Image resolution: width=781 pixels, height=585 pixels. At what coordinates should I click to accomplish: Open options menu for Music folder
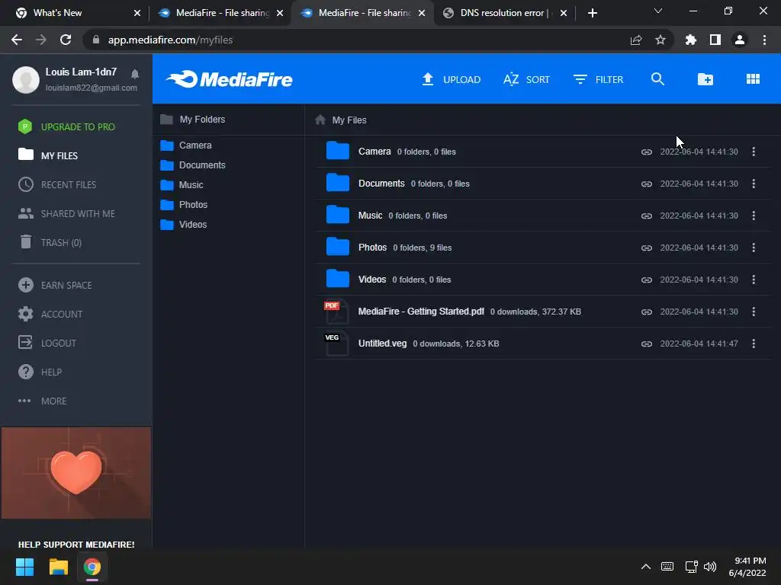[754, 216]
